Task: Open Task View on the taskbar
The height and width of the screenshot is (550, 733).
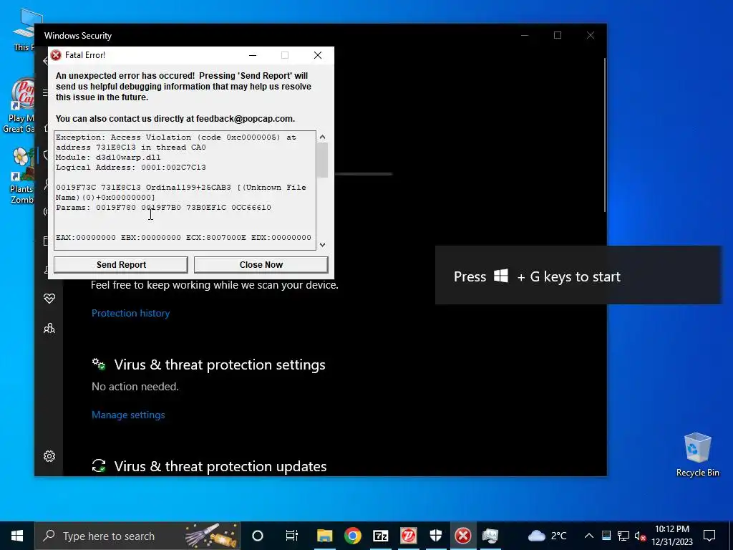Action: (x=292, y=536)
